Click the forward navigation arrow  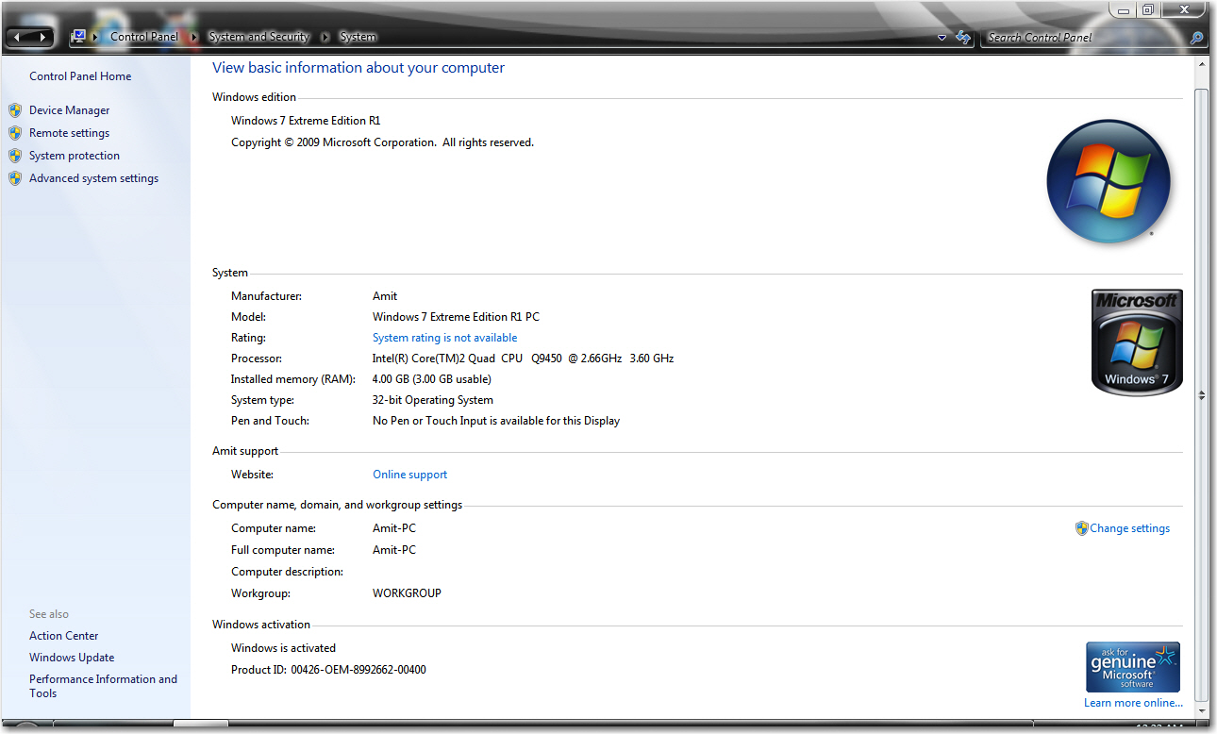pyautogui.click(x=43, y=36)
